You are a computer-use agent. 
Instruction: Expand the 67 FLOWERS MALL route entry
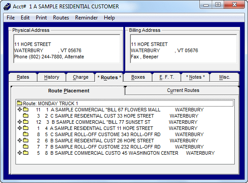pyautogui.click(x=19, y=110)
